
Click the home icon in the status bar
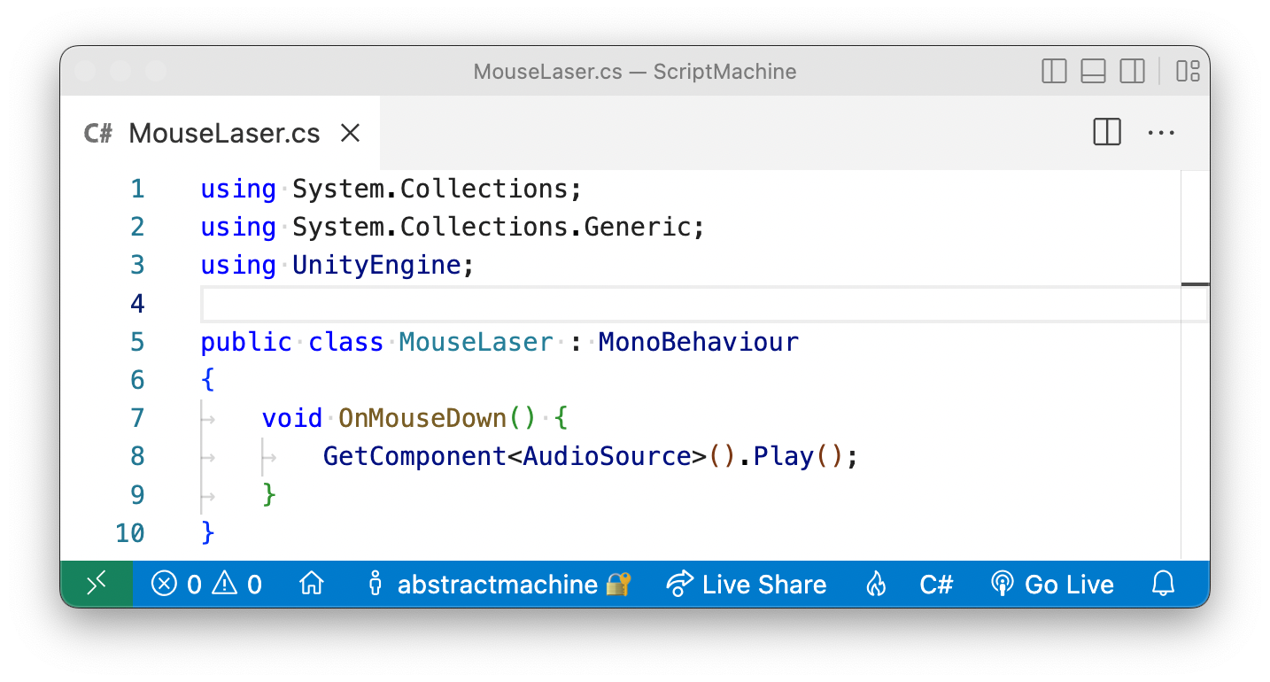[x=312, y=584]
